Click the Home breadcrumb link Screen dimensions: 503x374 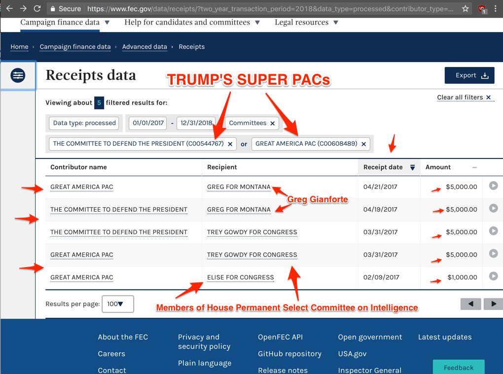click(19, 47)
